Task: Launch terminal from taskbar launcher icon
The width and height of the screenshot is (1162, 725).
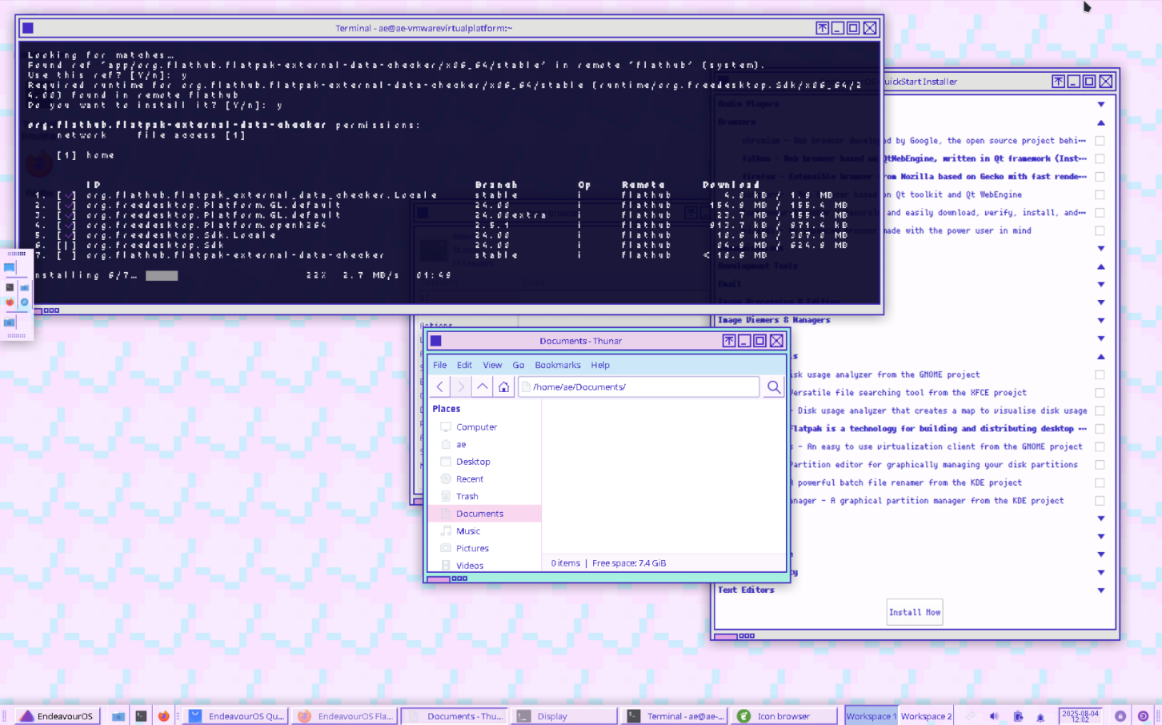Action: tap(141, 716)
